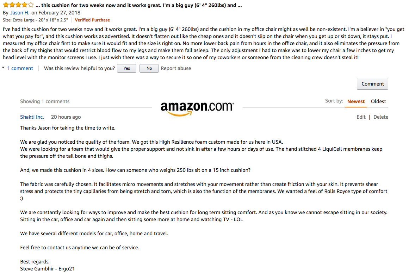
Task: Sort comments by Newest
Action: point(356,101)
